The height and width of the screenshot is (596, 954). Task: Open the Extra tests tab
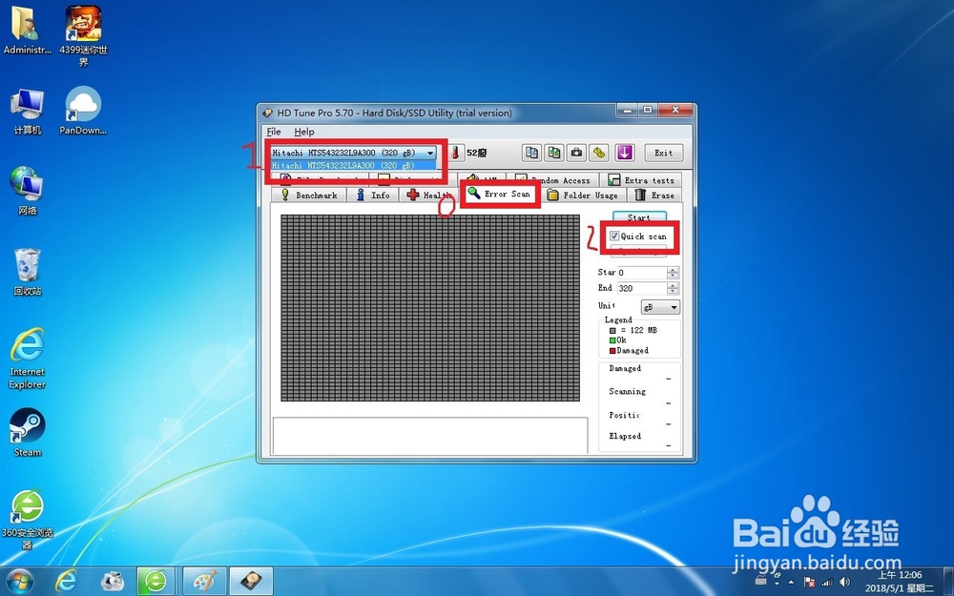click(641, 180)
